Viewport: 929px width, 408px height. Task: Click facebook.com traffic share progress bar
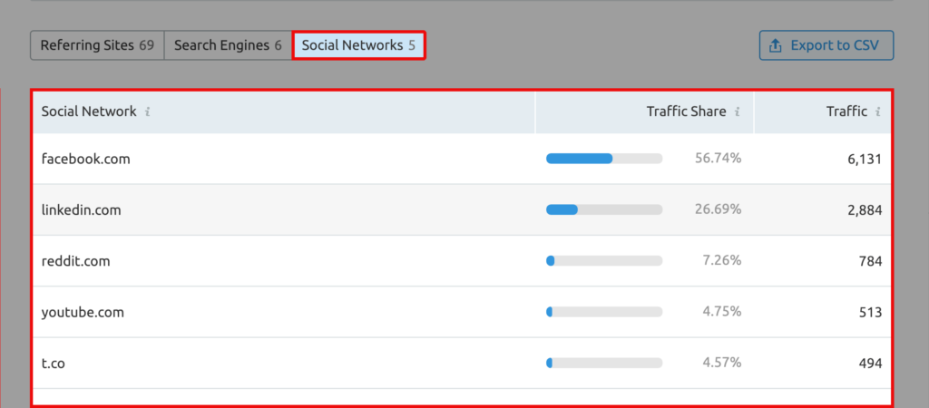(604, 159)
